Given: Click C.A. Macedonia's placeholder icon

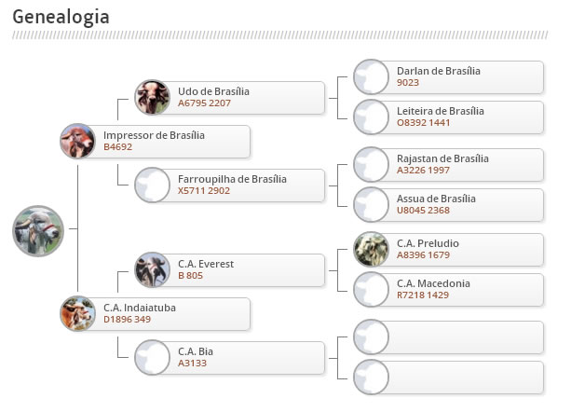Looking at the screenshot, I should [x=371, y=289].
